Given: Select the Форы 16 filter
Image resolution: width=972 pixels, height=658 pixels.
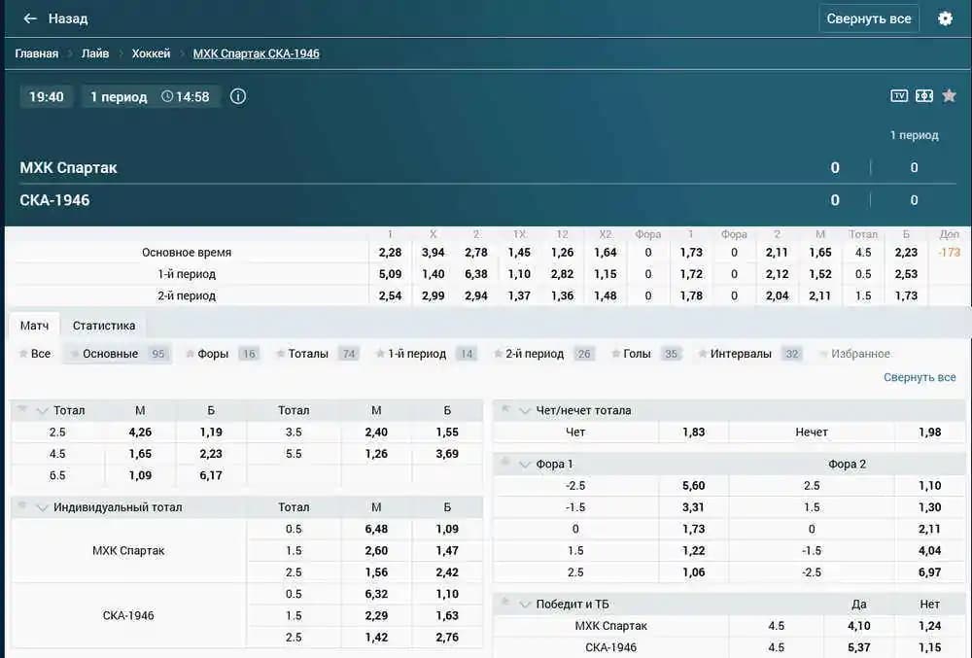Looking at the screenshot, I should pyautogui.click(x=221, y=354).
